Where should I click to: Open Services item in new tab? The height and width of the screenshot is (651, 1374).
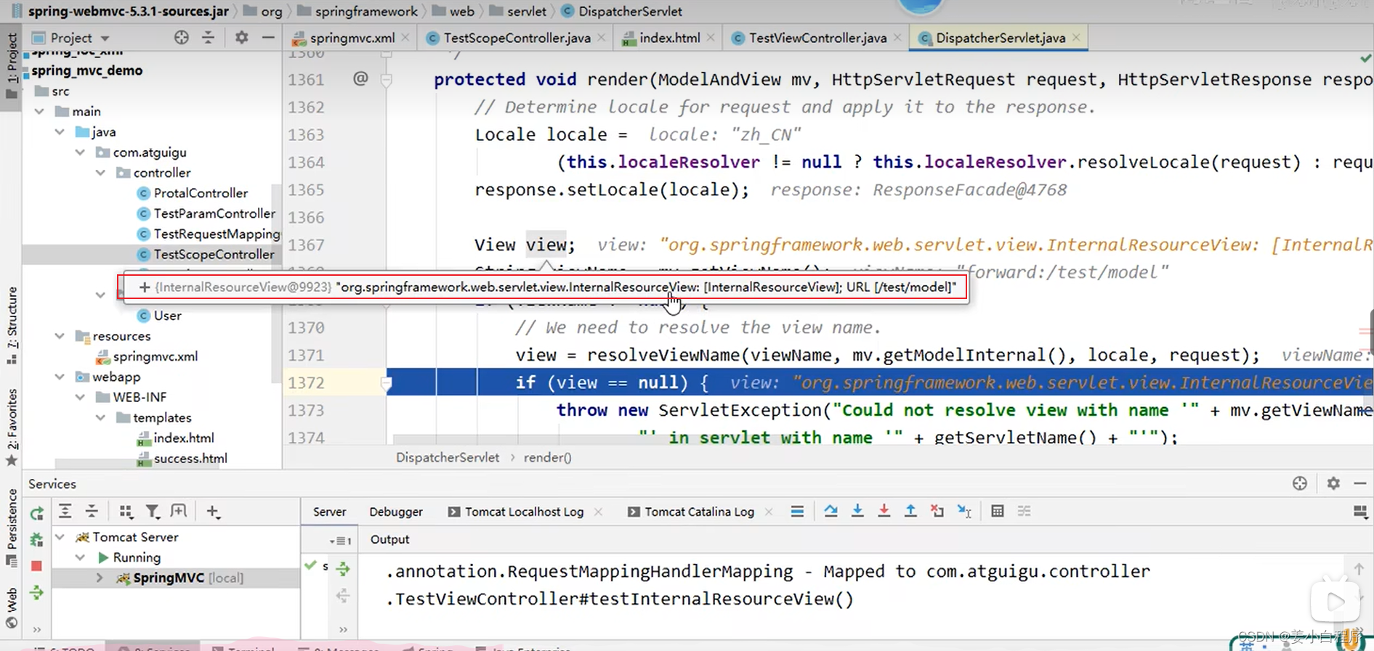pyautogui.click(x=179, y=512)
